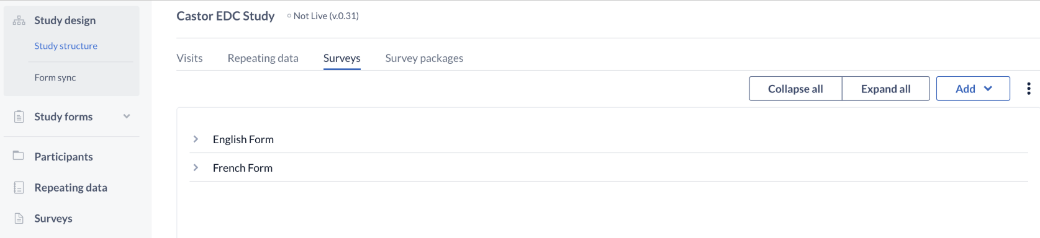Image resolution: width=1040 pixels, height=238 pixels.
Task: Click the Surveys document icon in sidebar
Action: [19, 218]
